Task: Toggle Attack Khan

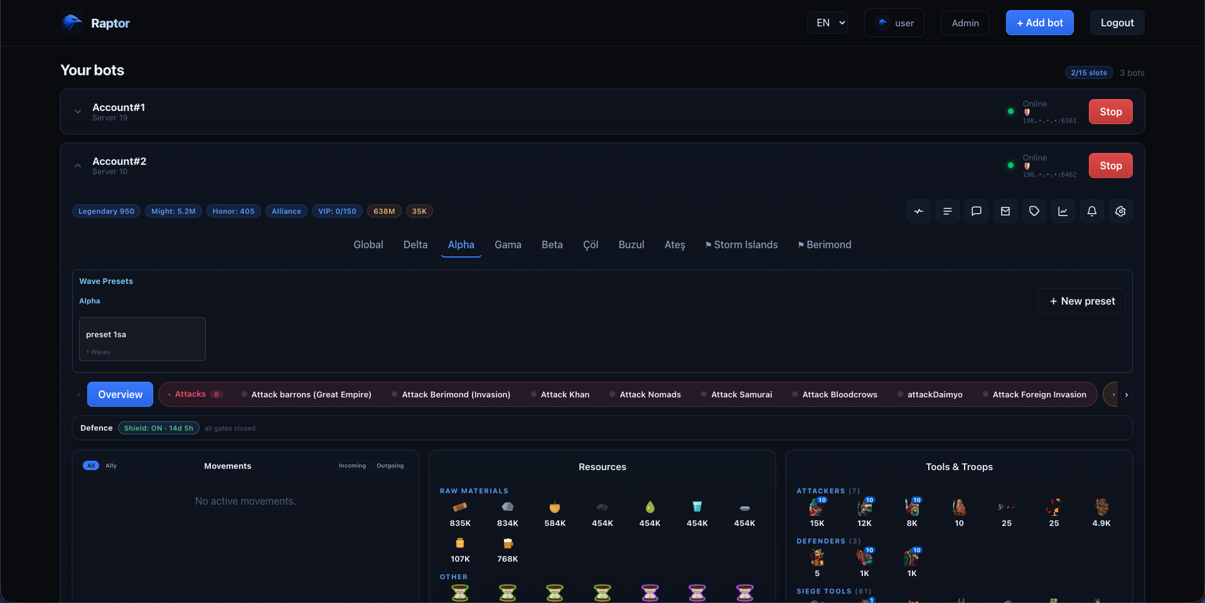Action: 560,394
